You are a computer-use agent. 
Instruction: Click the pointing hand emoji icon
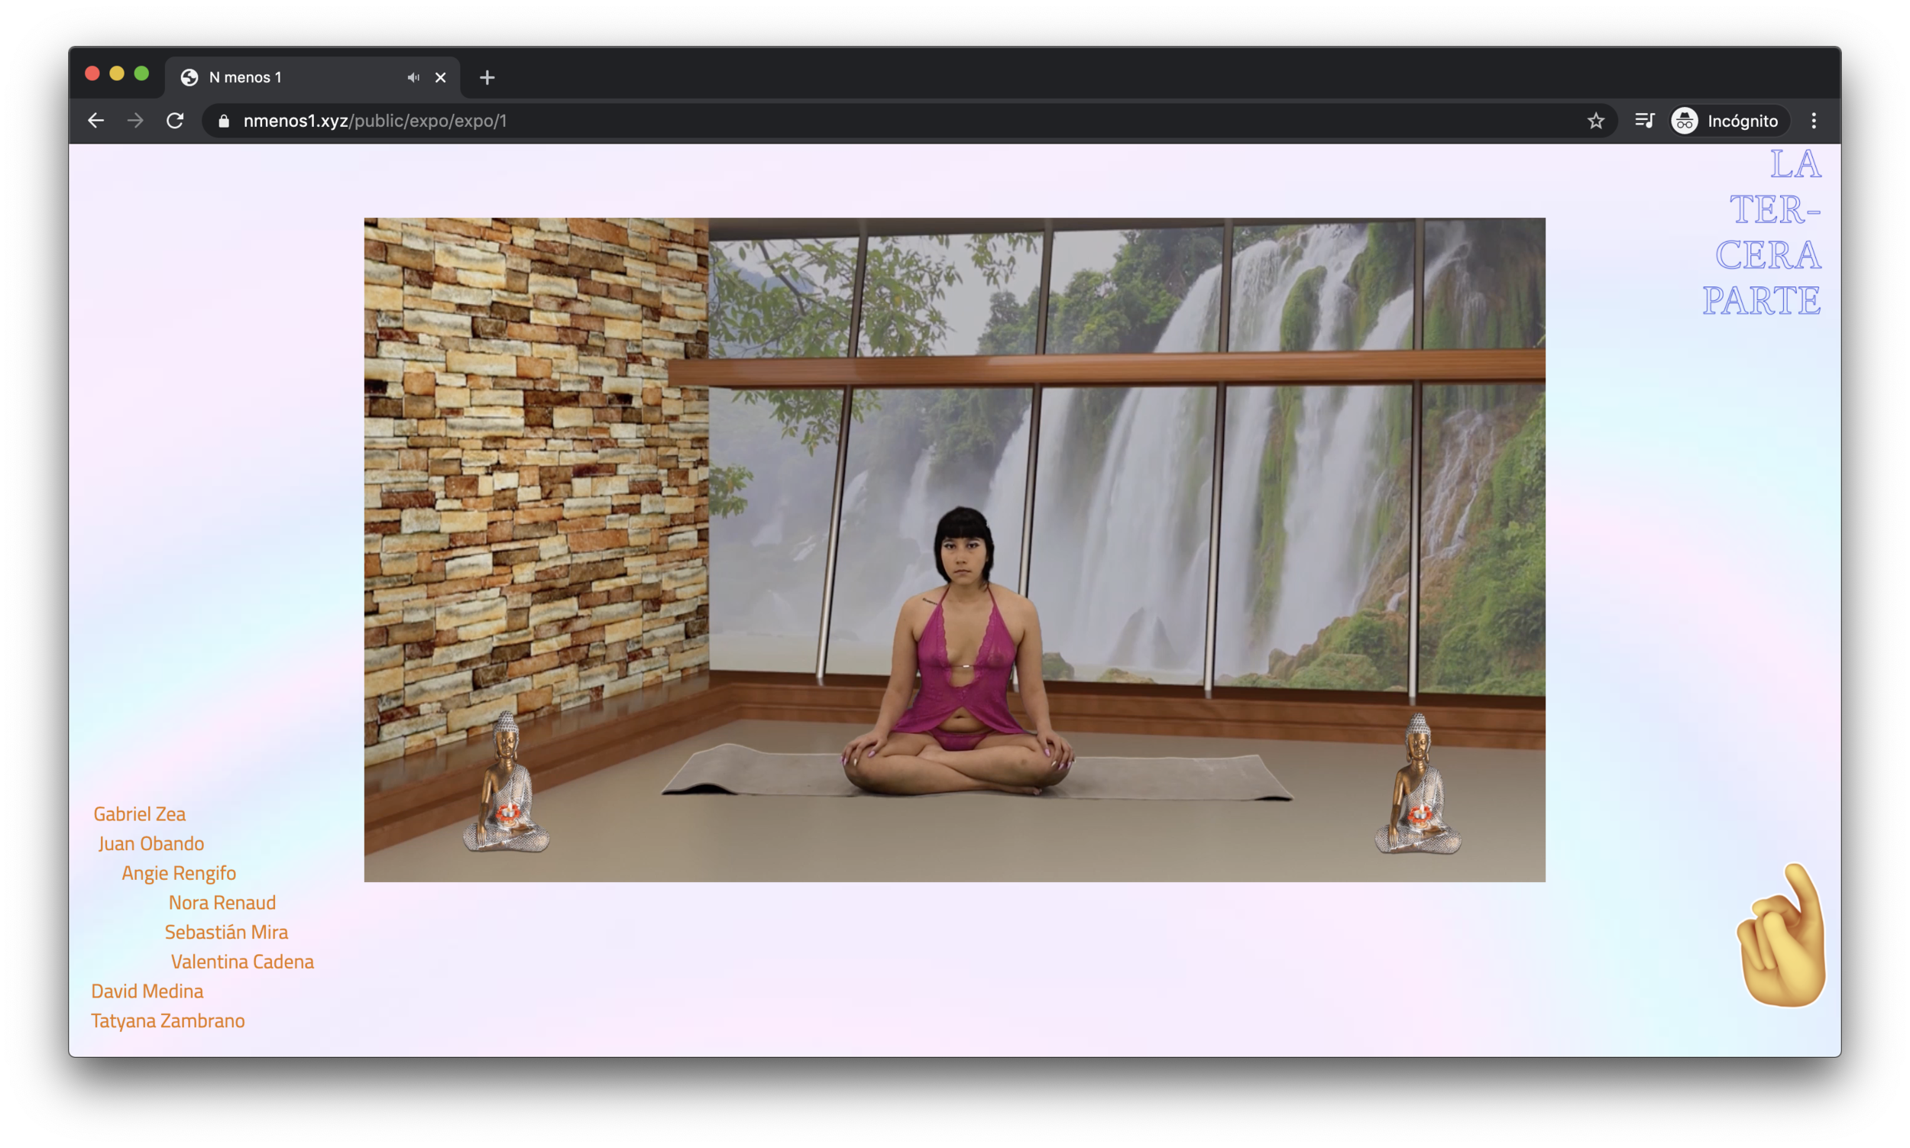coord(1781,934)
